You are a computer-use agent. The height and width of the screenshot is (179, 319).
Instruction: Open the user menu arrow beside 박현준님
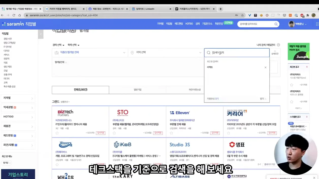click(306, 24)
